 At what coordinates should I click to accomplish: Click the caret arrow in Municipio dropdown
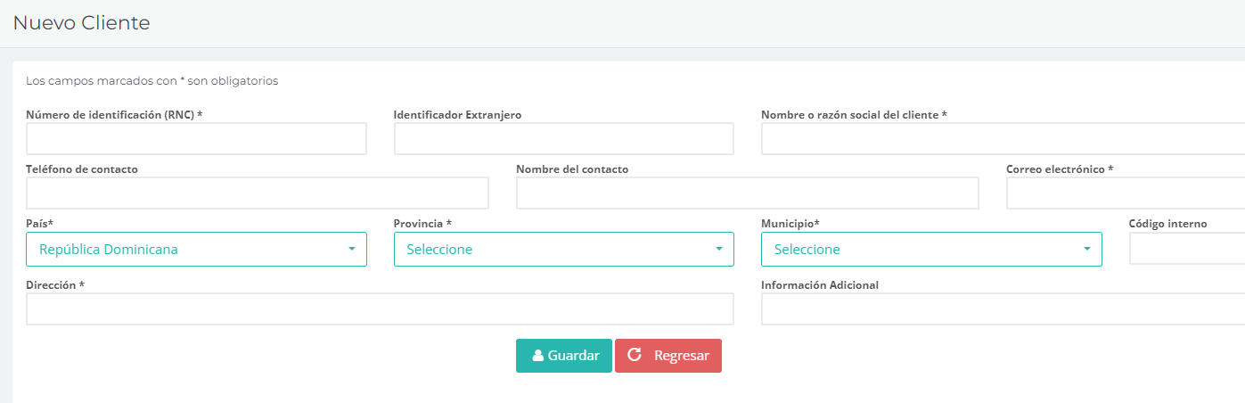[1086, 249]
